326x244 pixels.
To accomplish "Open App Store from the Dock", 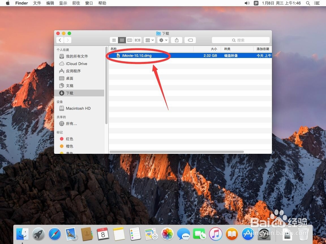I will point(248,234).
